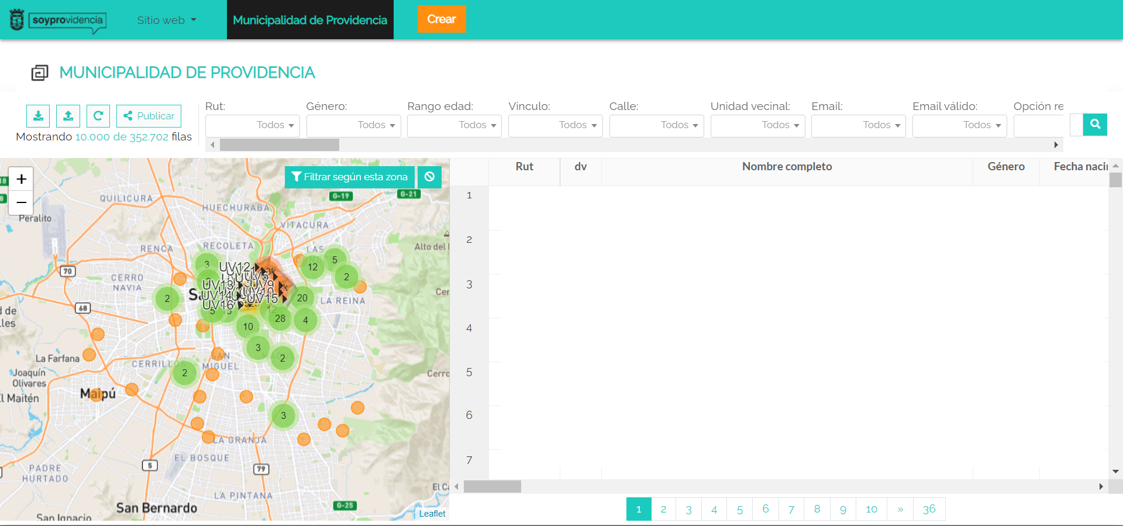Click the refresh icon button
The height and width of the screenshot is (526, 1123).
[x=98, y=116]
